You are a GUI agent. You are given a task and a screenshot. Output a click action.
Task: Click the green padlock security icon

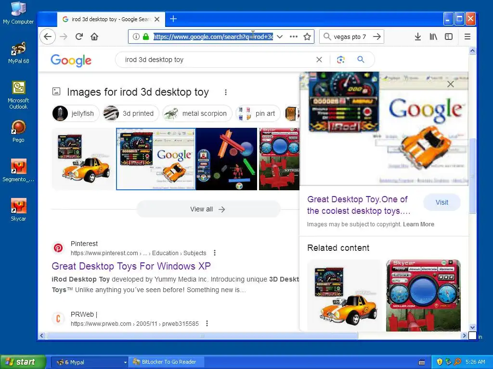[x=145, y=37]
